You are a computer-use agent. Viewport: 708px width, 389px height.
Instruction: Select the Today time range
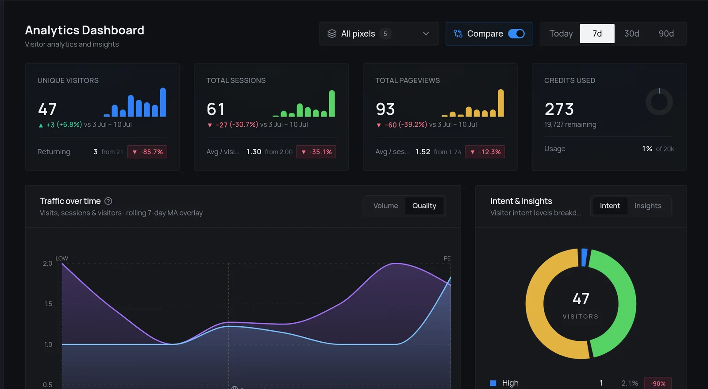click(561, 34)
